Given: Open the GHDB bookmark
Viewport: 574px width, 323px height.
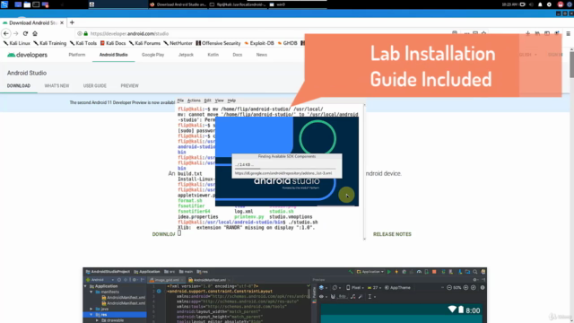Looking at the screenshot, I should pos(287,43).
